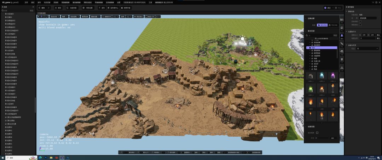Open the 辅助视图 dropdown
The width and height of the screenshot is (382, 160).
pyautogui.click(x=95, y=17)
